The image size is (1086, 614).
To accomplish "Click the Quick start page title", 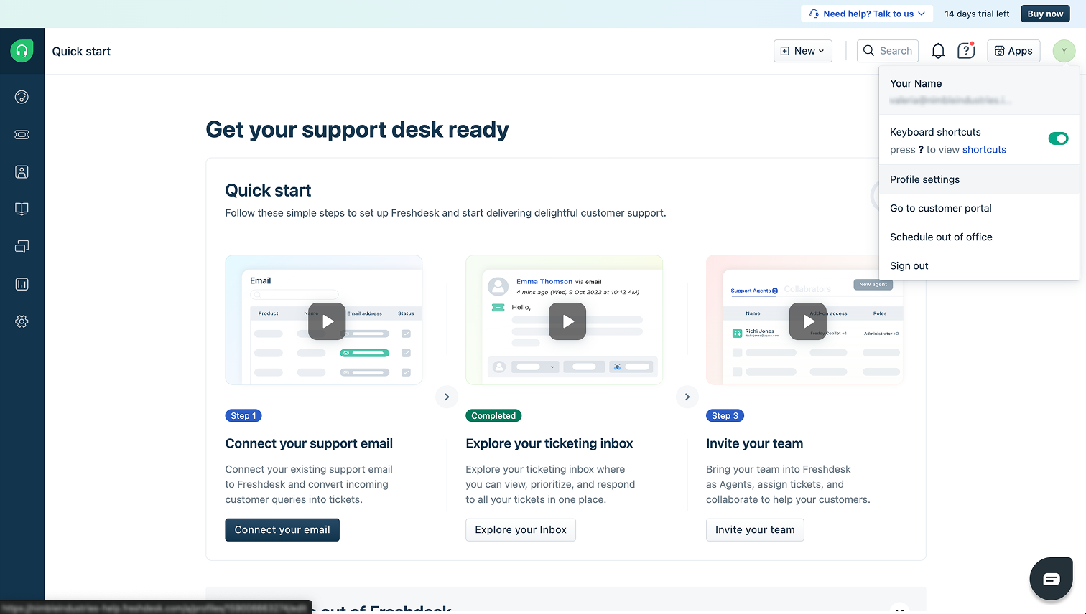I will [81, 51].
